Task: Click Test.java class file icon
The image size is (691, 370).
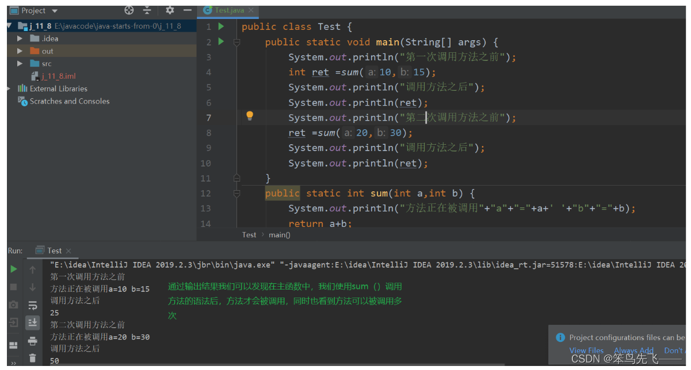Action: (x=208, y=10)
